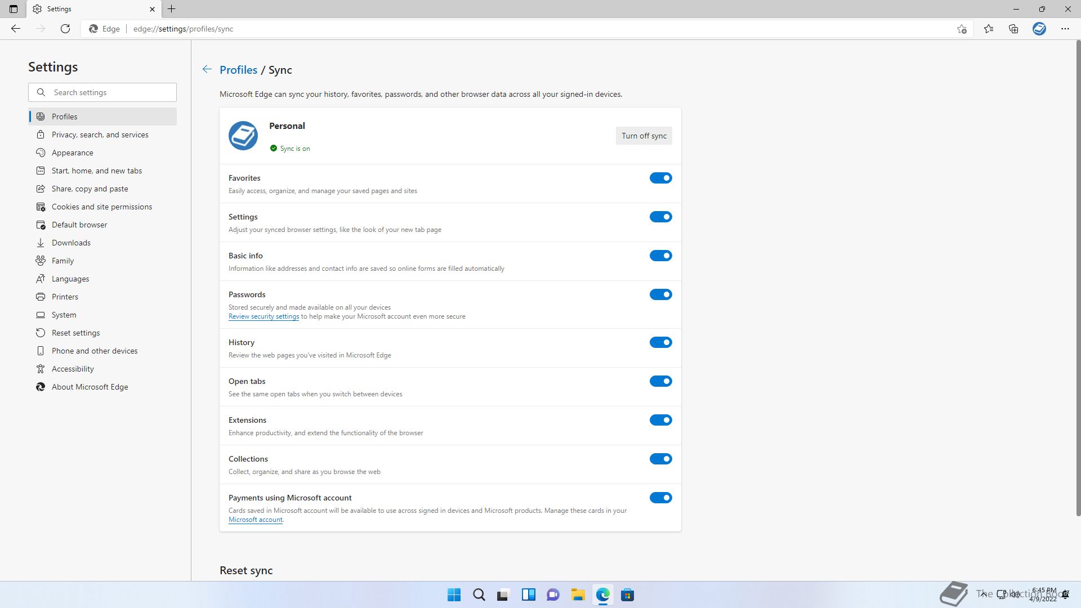Click the Personal profile avatar picture

(243, 136)
